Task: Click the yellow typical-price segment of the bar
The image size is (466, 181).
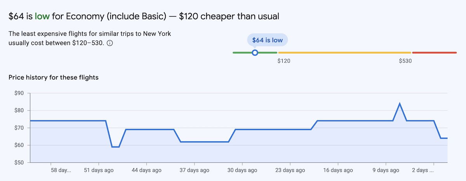Action: pos(344,52)
